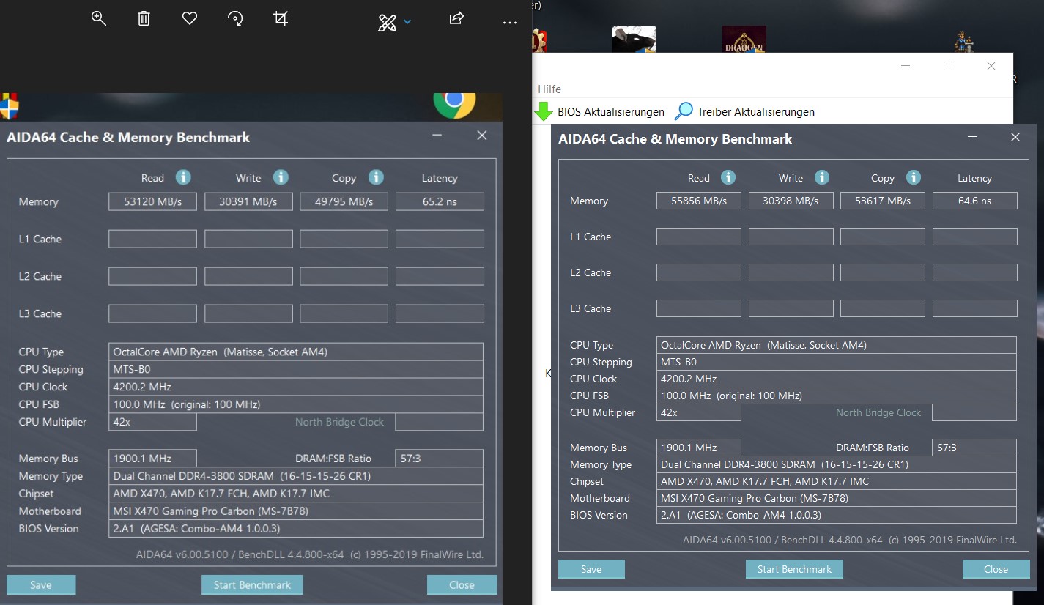Click Save in the left benchmark window

[41, 584]
